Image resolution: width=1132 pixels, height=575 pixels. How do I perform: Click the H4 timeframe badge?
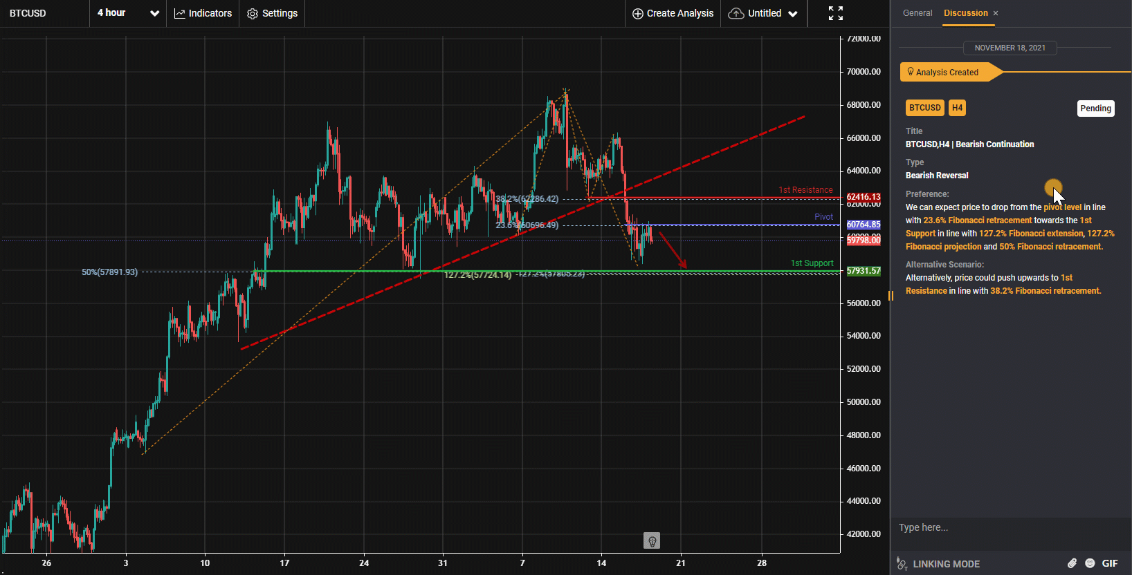(x=957, y=108)
